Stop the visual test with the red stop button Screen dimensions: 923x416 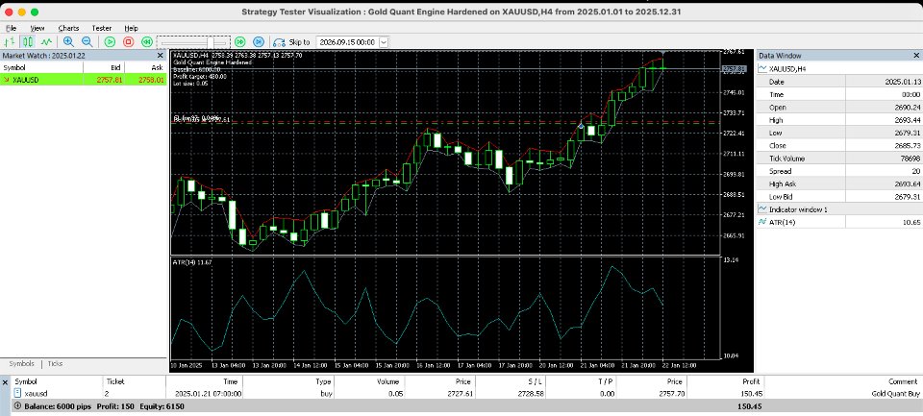pyautogui.click(x=128, y=41)
